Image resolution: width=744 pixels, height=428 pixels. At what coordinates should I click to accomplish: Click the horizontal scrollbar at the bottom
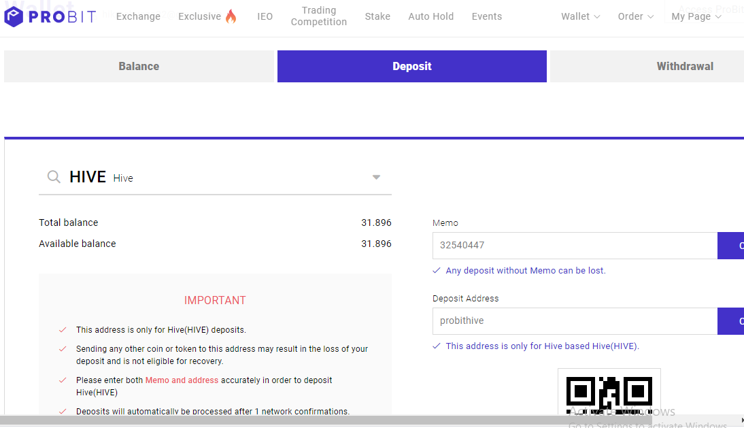pyautogui.click(x=326, y=420)
